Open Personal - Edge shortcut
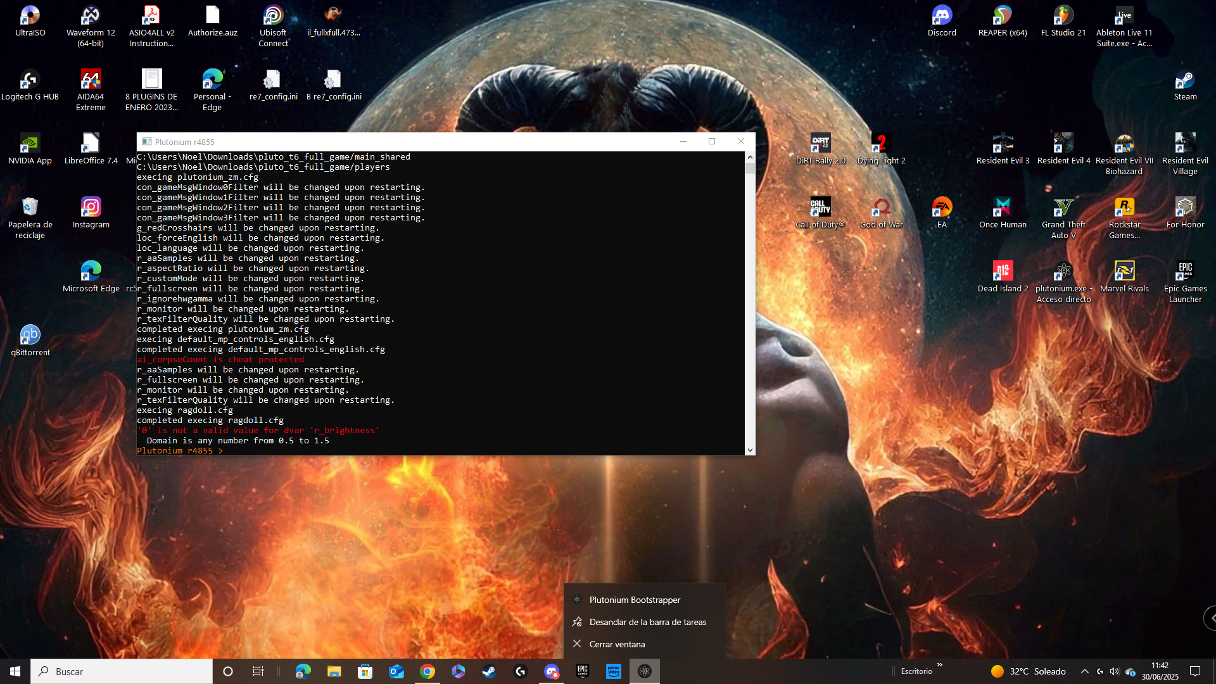1216x684 pixels. [212, 91]
